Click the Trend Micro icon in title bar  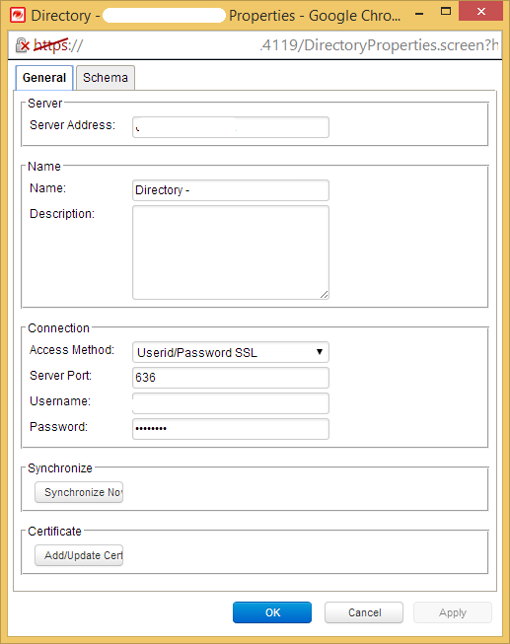coord(18,15)
